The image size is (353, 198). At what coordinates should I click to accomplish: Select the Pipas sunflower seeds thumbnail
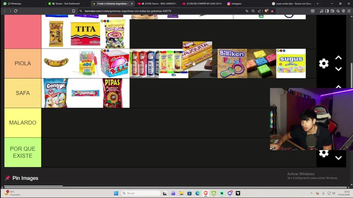[x=115, y=93]
